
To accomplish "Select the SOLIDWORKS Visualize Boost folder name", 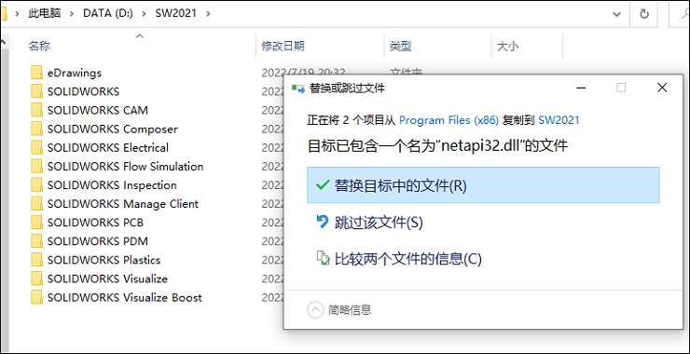I will pos(125,298).
